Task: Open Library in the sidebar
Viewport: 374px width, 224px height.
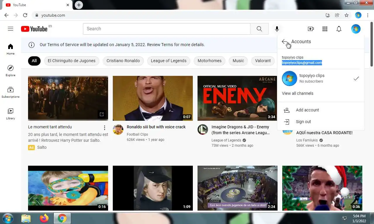Action: click(11, 114)
